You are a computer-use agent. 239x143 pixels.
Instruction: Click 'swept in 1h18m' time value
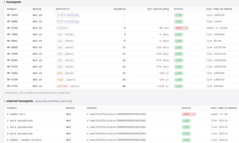pos(217,28)
